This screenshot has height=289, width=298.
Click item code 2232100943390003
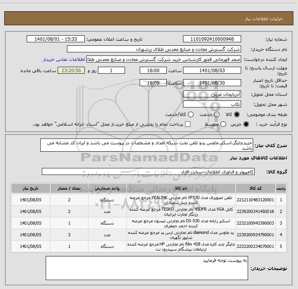255,223
